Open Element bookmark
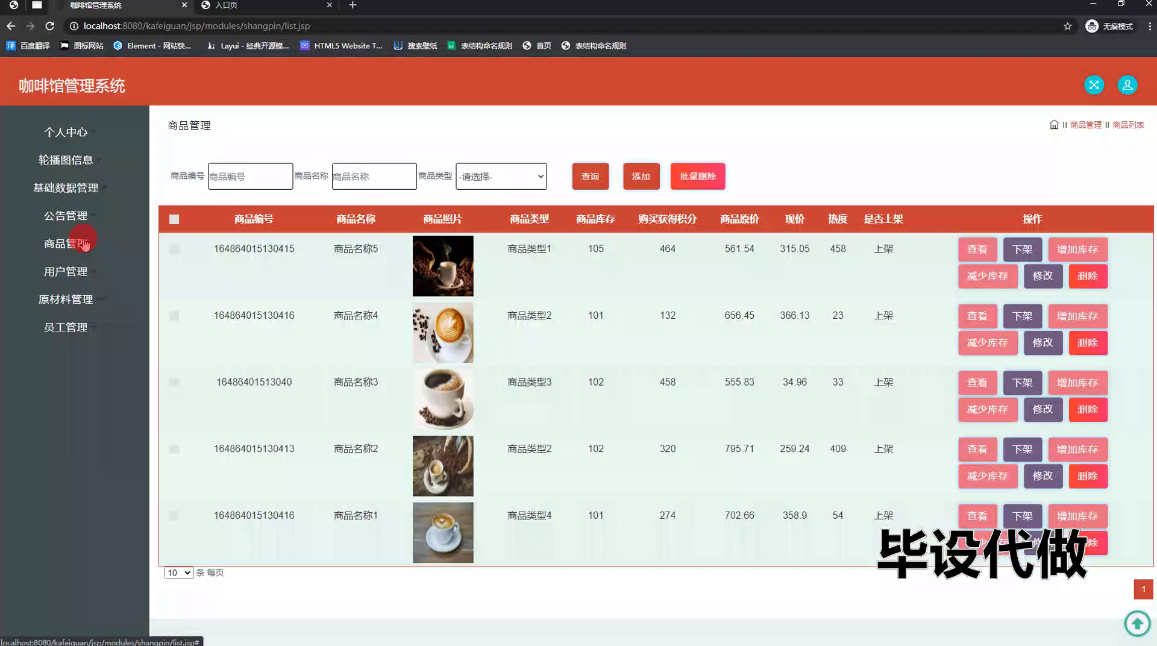This screenshot has height=646, width=1157. [x=152, y=46]
